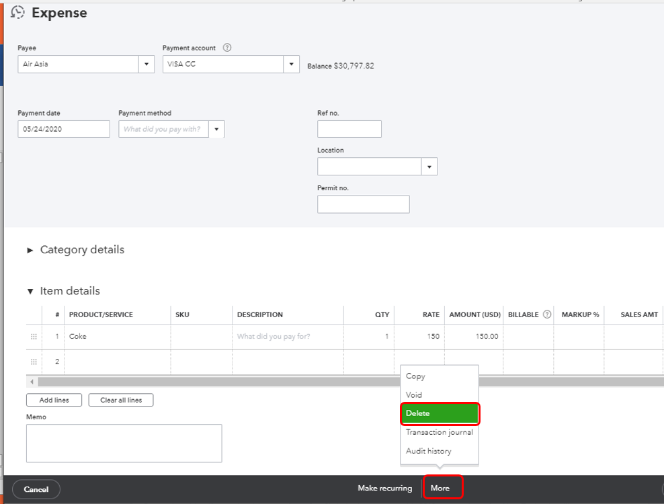Click the Clear all lines button
Screen dimensions: 664x504
point(121,401)
